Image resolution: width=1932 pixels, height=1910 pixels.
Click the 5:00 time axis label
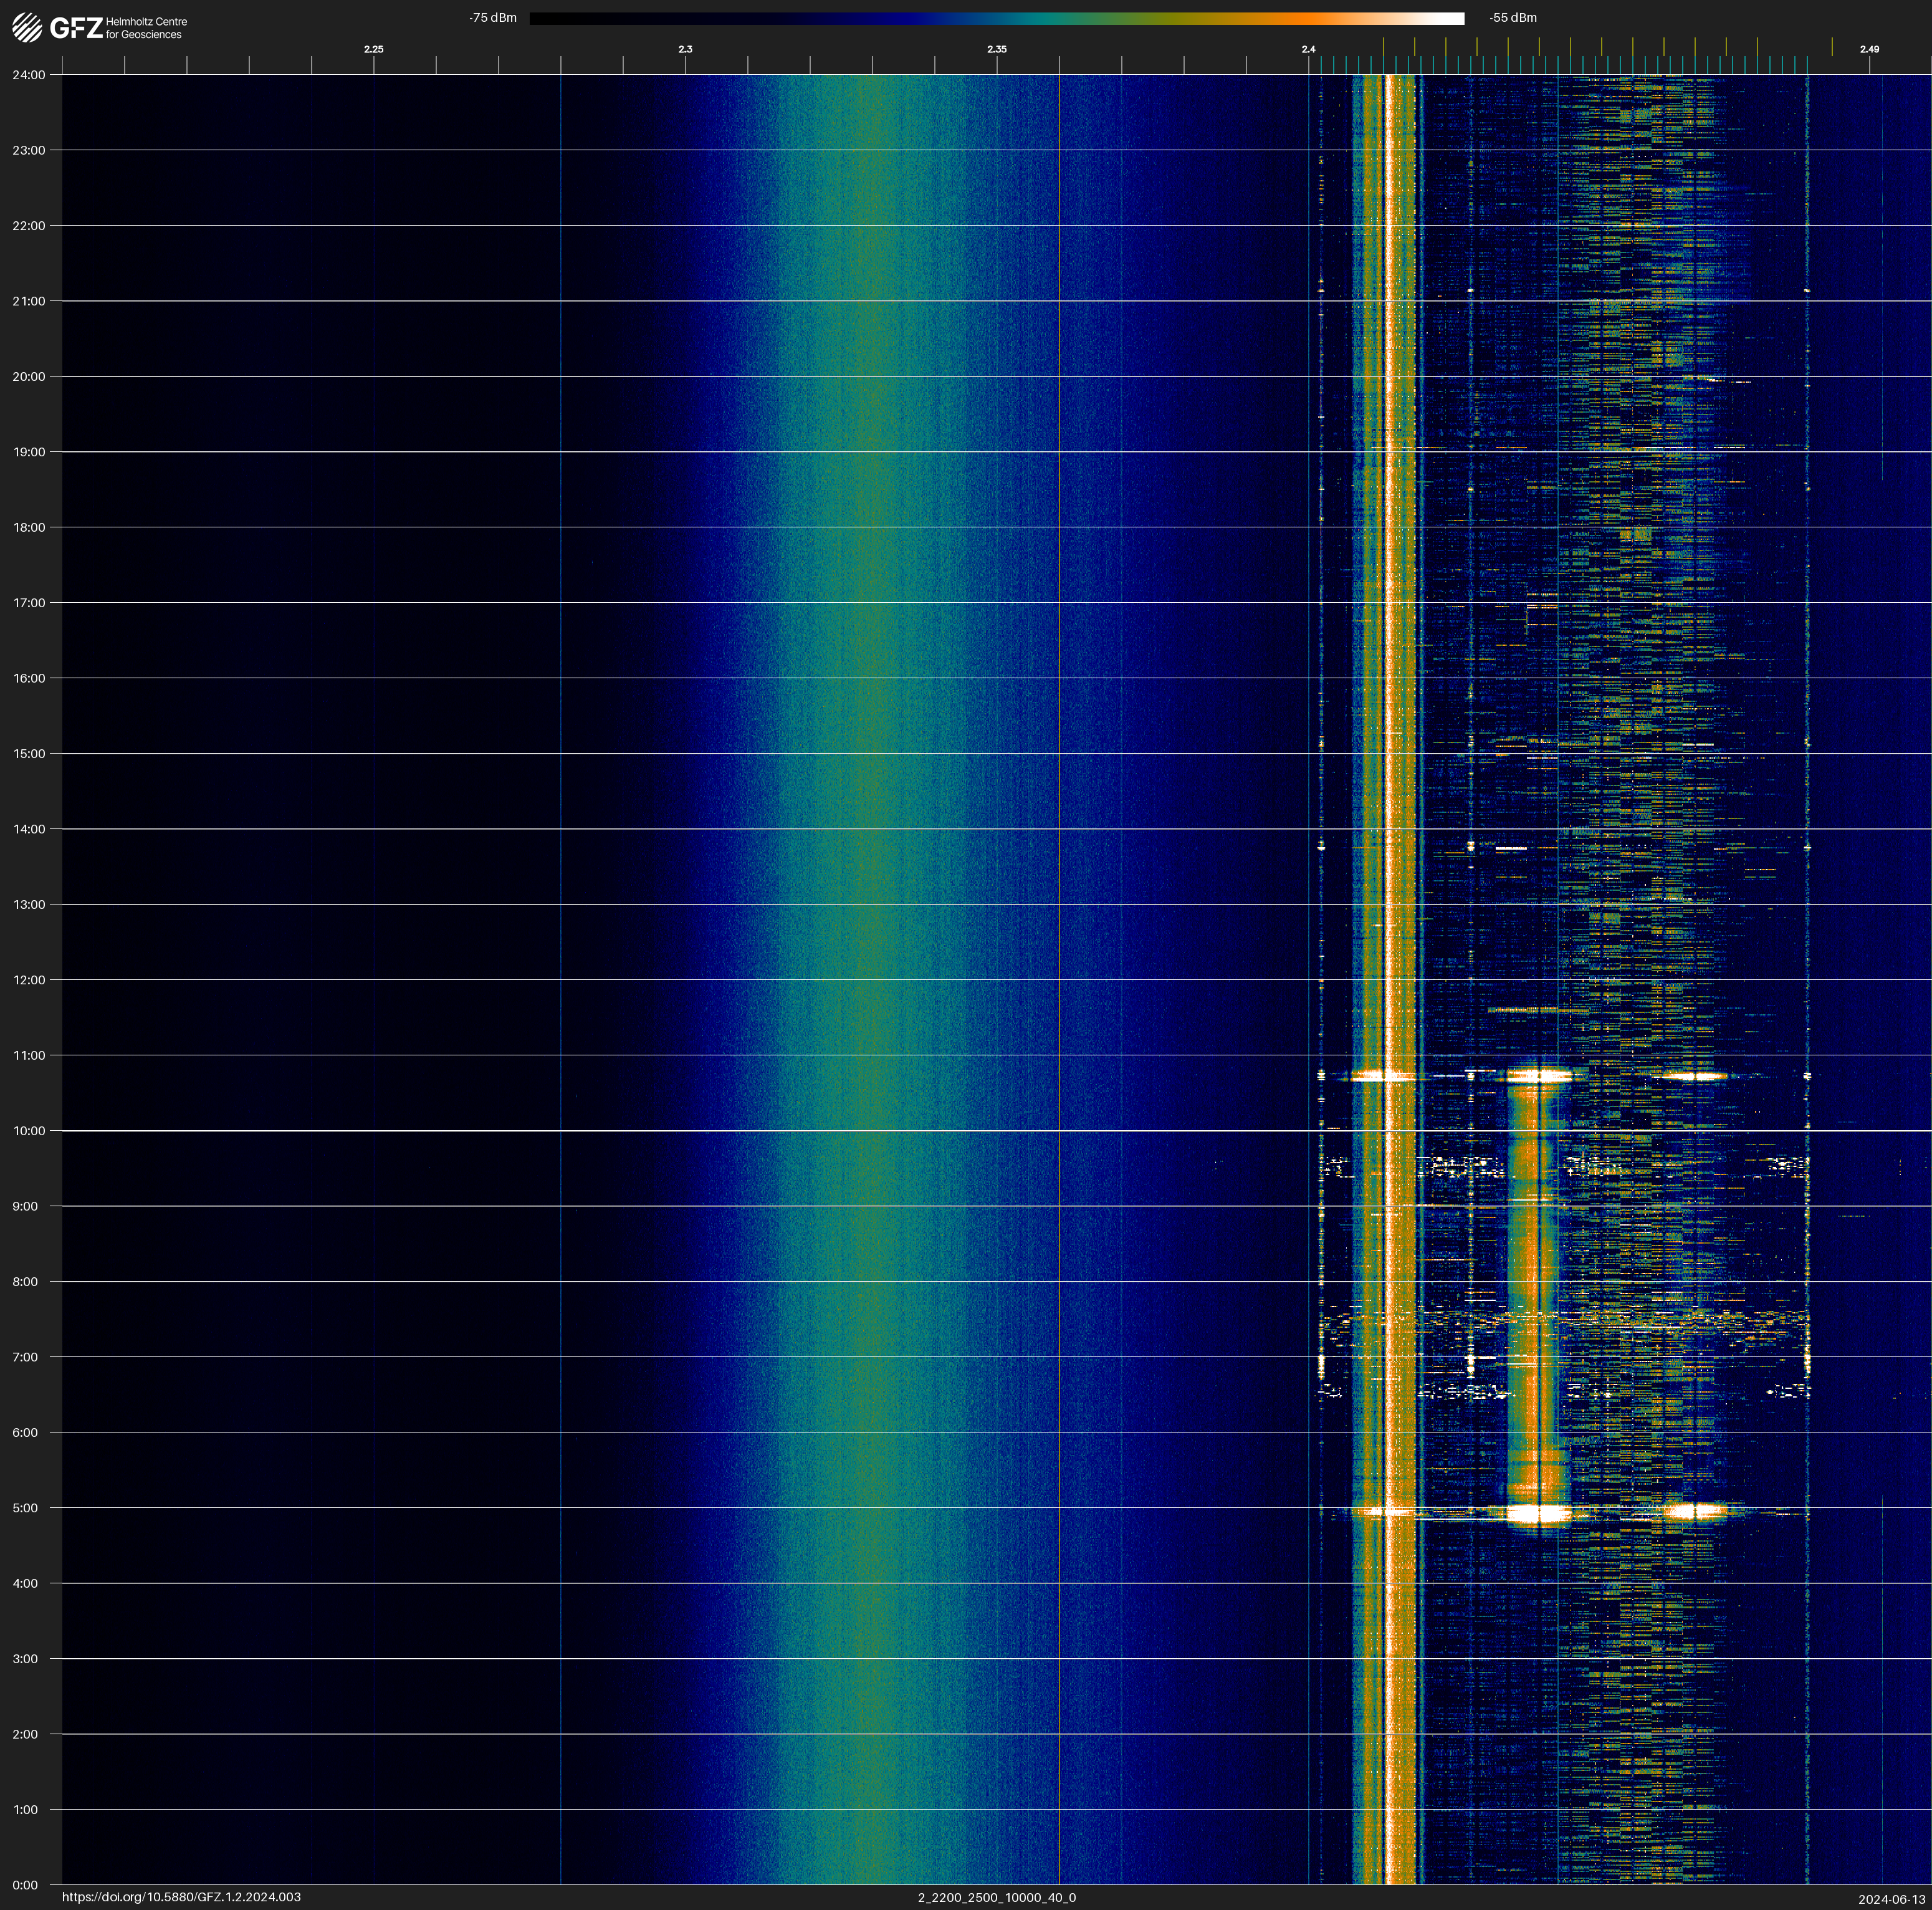click(25, 1508)
